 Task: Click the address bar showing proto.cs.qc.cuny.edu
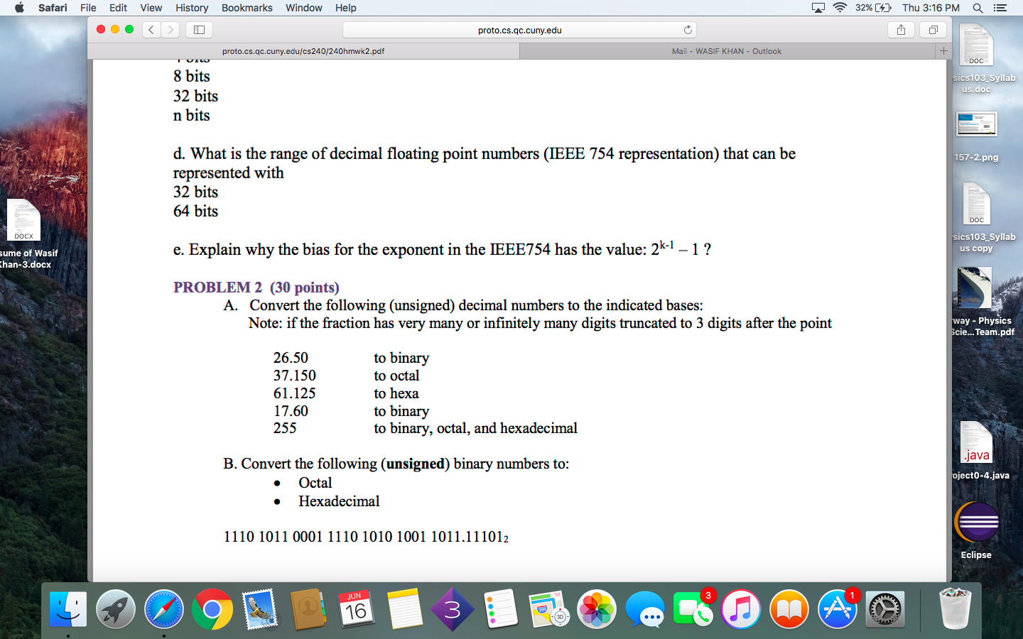coord(519,30)
